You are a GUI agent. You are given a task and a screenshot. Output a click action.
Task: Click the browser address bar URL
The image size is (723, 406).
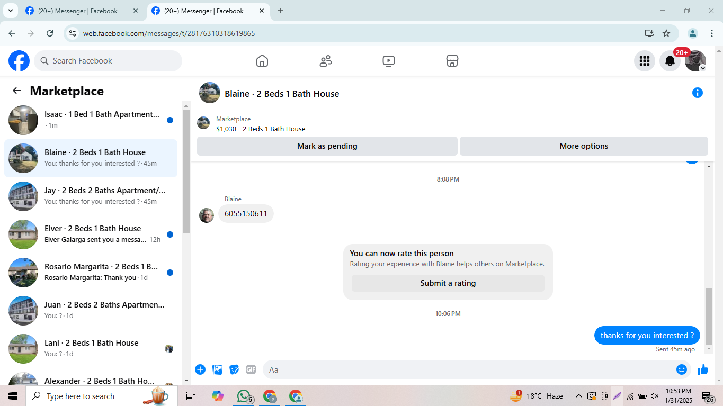pyautogui.click(x=169, y=33)
